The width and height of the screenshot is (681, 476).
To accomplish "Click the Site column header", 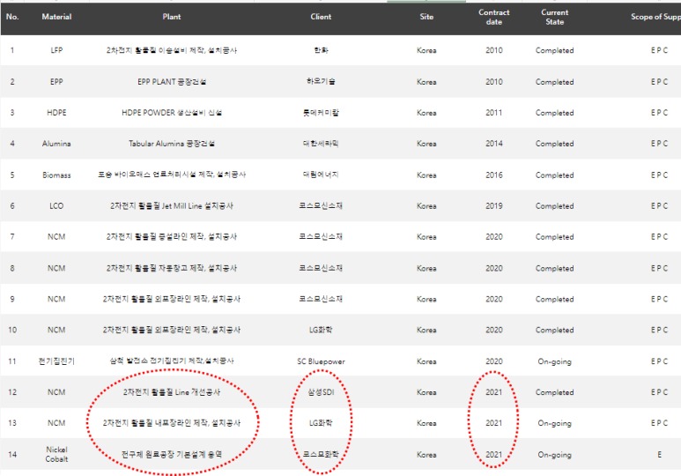I will (x=426, y=17).
